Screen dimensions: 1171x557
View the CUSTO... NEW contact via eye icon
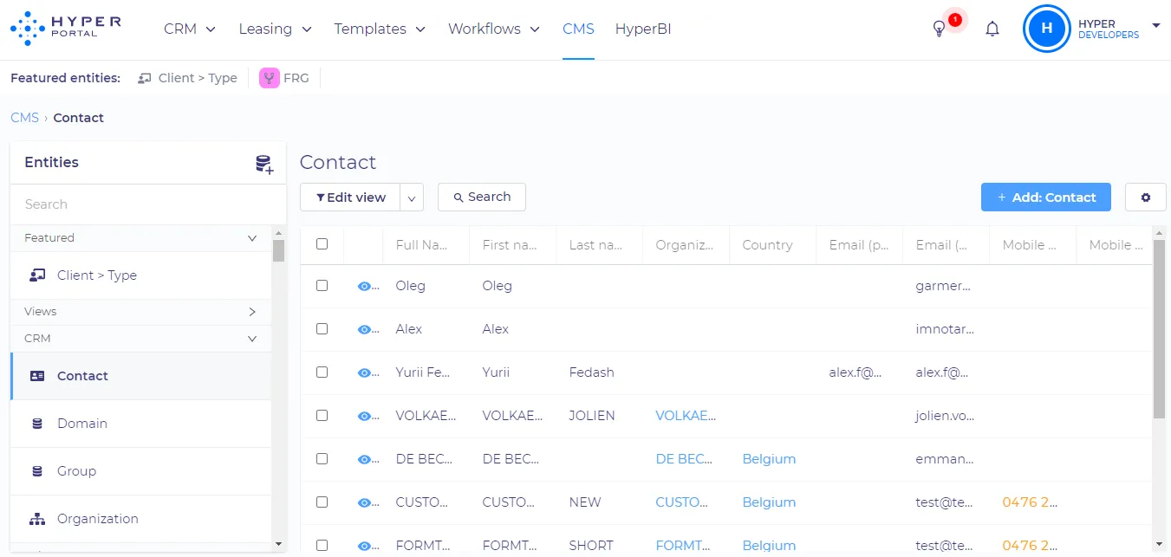click(365, 502)
